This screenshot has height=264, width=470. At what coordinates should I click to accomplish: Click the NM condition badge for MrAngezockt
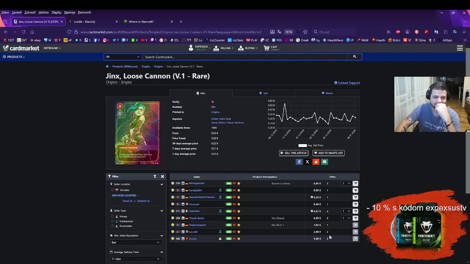(229, 183)
